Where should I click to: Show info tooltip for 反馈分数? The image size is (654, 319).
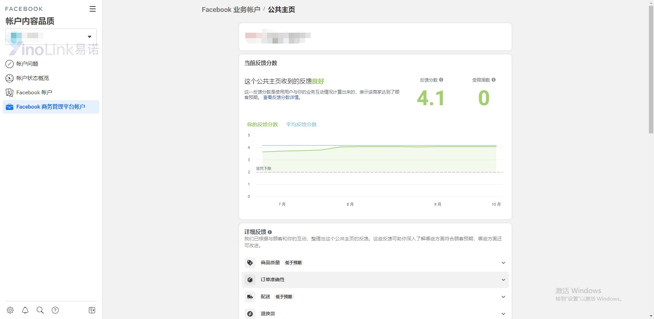point(441,80)
